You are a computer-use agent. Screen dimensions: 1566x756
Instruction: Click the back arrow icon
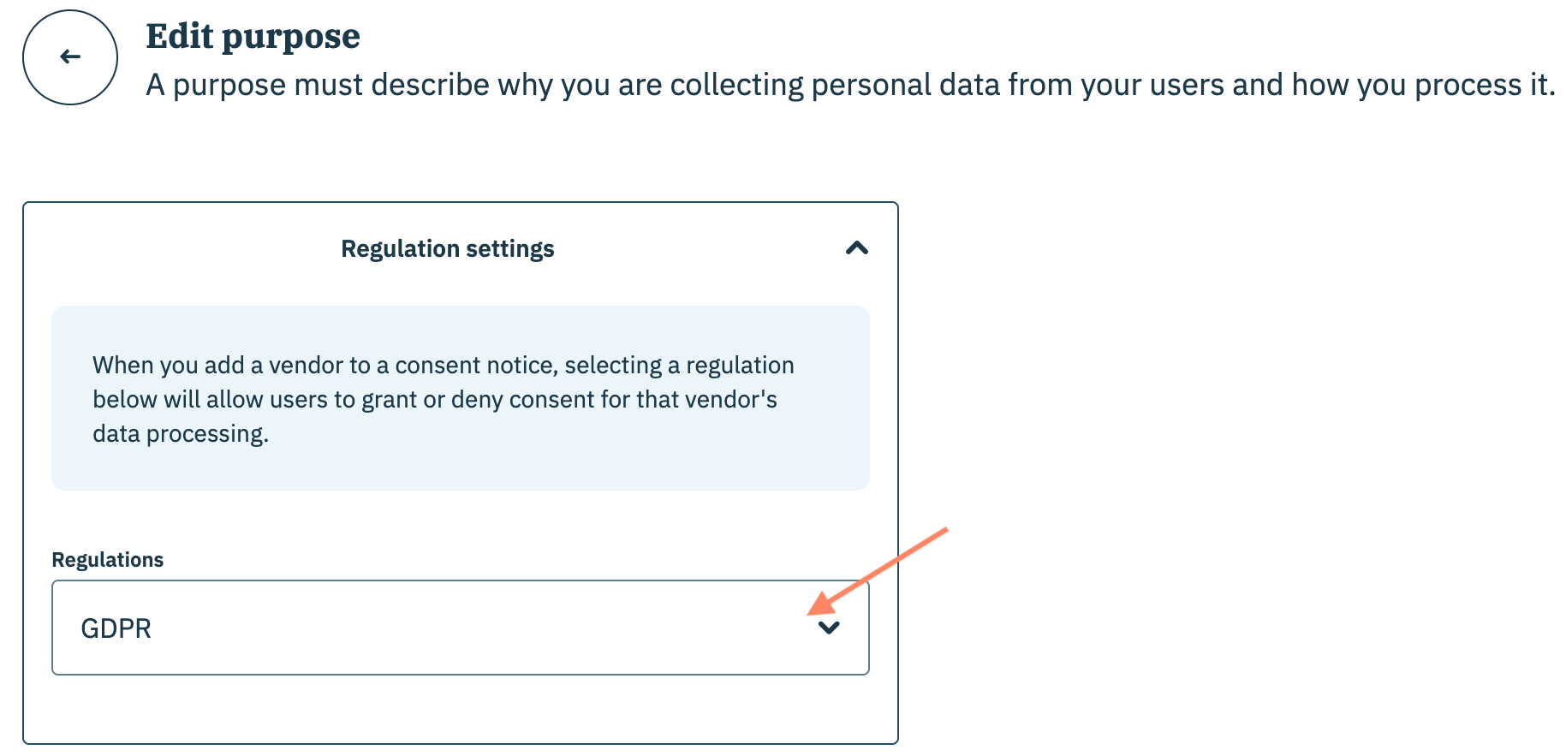tap(70, 57)
